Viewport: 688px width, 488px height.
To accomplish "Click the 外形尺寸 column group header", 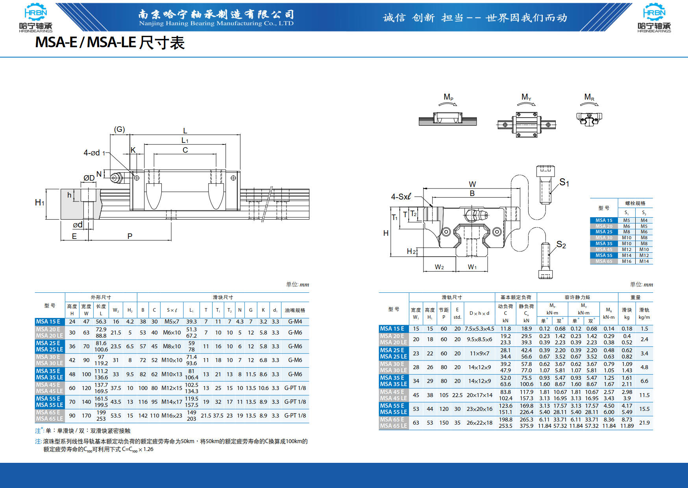I will (101, 297).
